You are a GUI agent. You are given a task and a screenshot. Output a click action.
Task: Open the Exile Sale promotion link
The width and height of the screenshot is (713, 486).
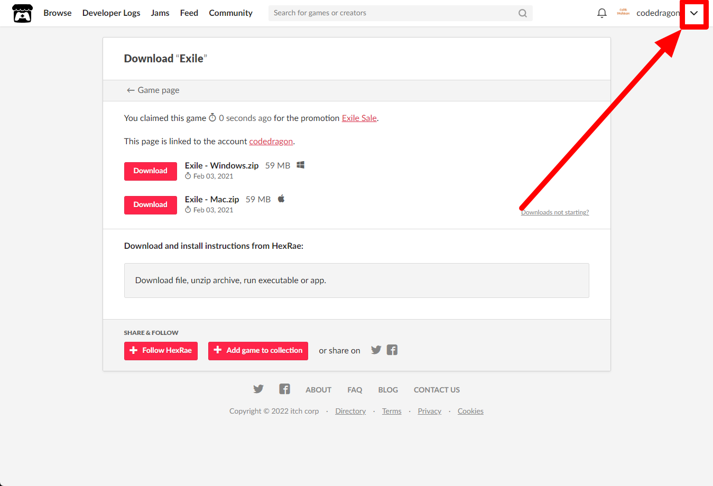click(x=359, y=118)
